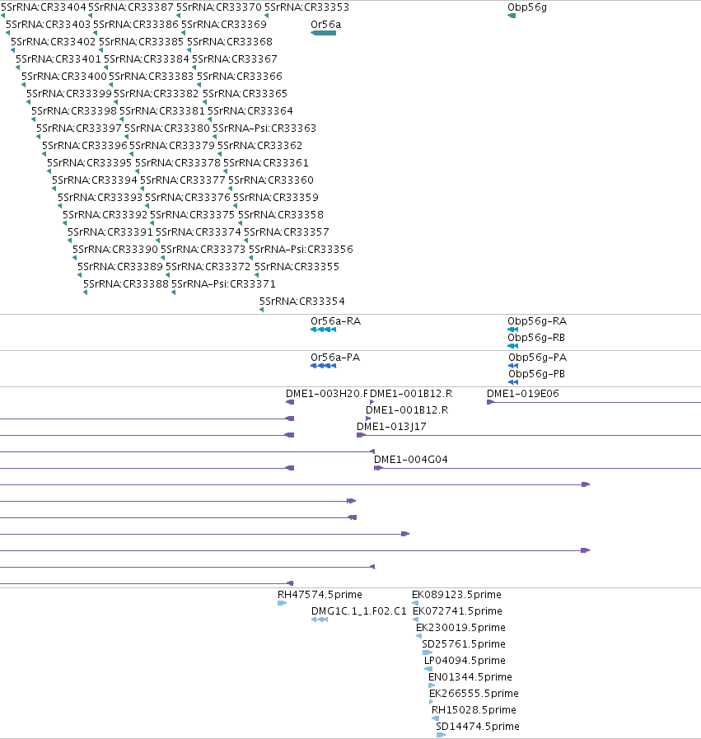Click the 5SrRNA:CR33354 arrow glyph
The image size is (701, 739).
click(261, 310)
